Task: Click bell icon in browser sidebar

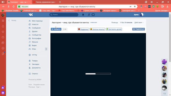Action: pos(3,26)
